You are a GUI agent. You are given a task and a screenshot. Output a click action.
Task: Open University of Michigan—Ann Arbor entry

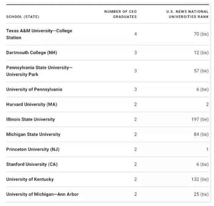tap(42, 194)
